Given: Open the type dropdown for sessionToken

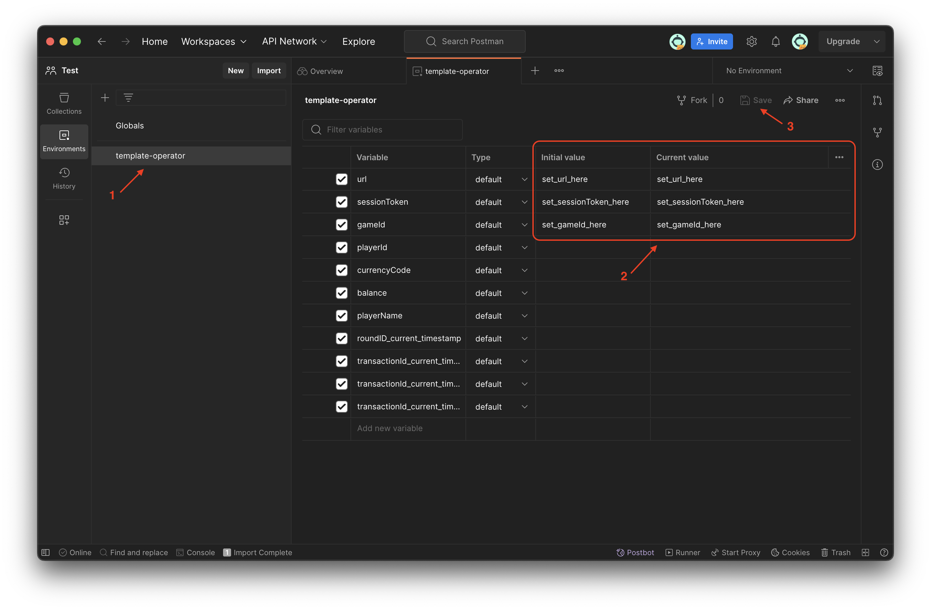Looking at the screenshot, I should point(501,202).
